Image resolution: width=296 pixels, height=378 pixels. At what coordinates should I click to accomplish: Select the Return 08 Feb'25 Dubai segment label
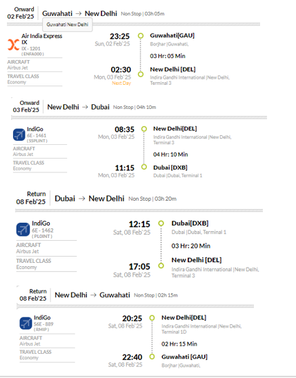coord(31,198)
